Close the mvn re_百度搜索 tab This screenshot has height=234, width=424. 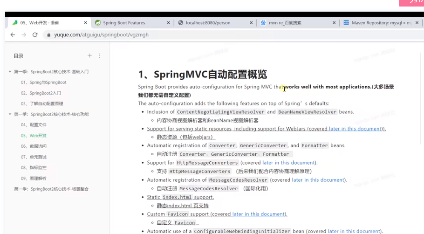pos(334,23)
